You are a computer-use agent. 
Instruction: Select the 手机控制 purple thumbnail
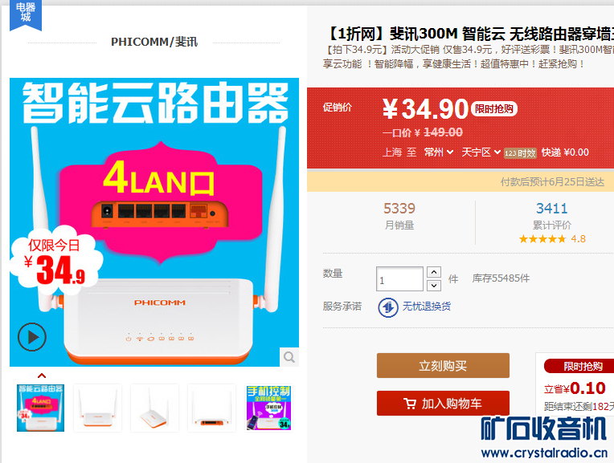[269, 408]
